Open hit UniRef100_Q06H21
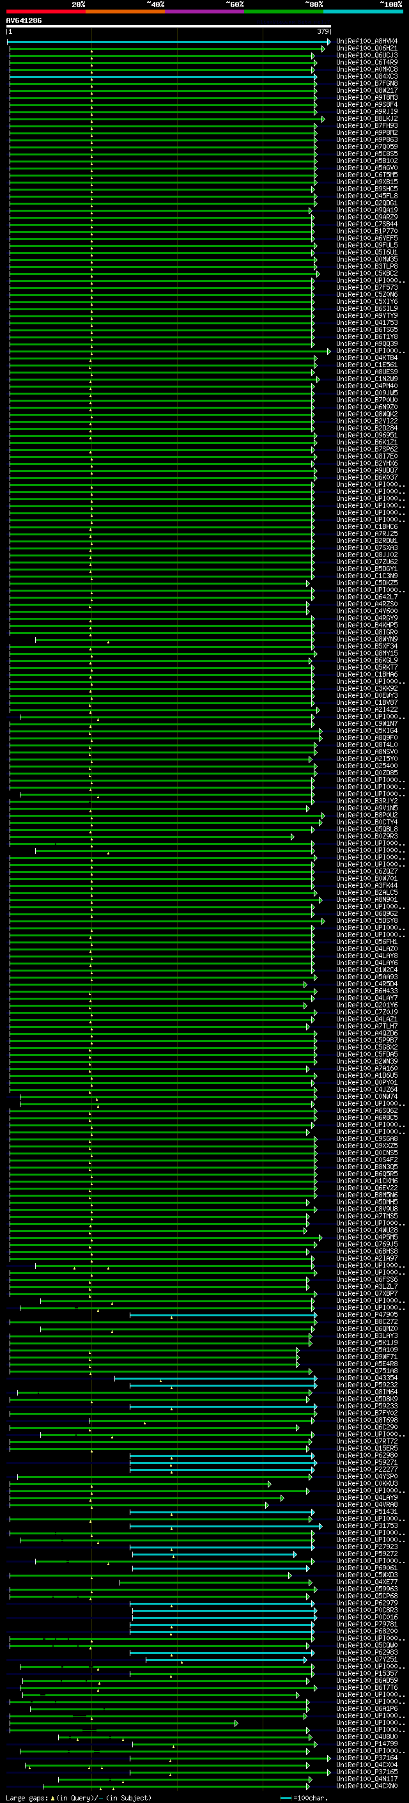This screenshot has height=1803, width=409. [367, 49]
